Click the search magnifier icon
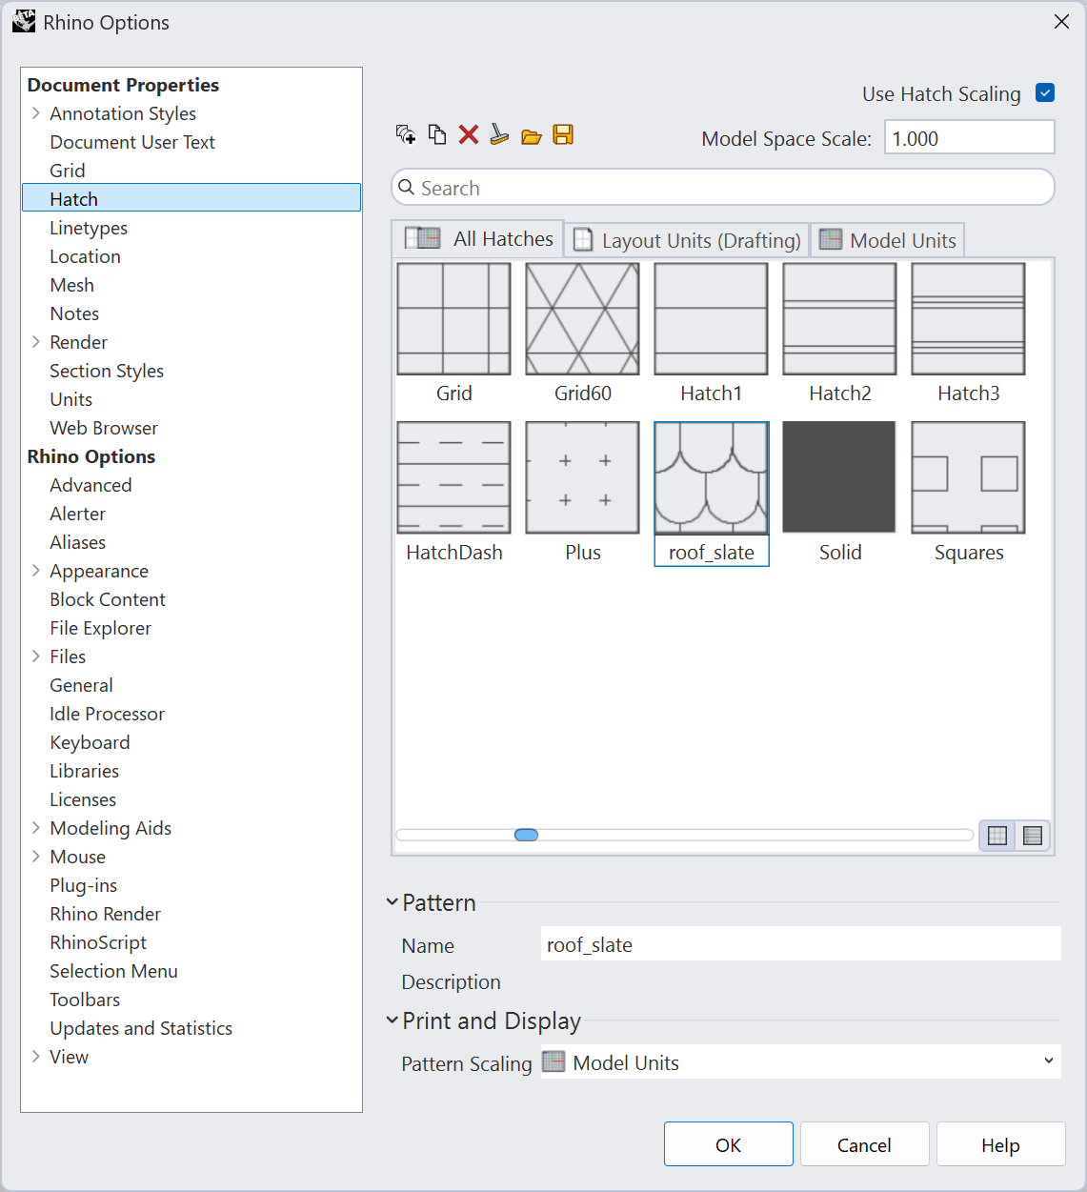Viewport: 1087px width, 1192px height. pyautogui.click(x=407, y=188)
